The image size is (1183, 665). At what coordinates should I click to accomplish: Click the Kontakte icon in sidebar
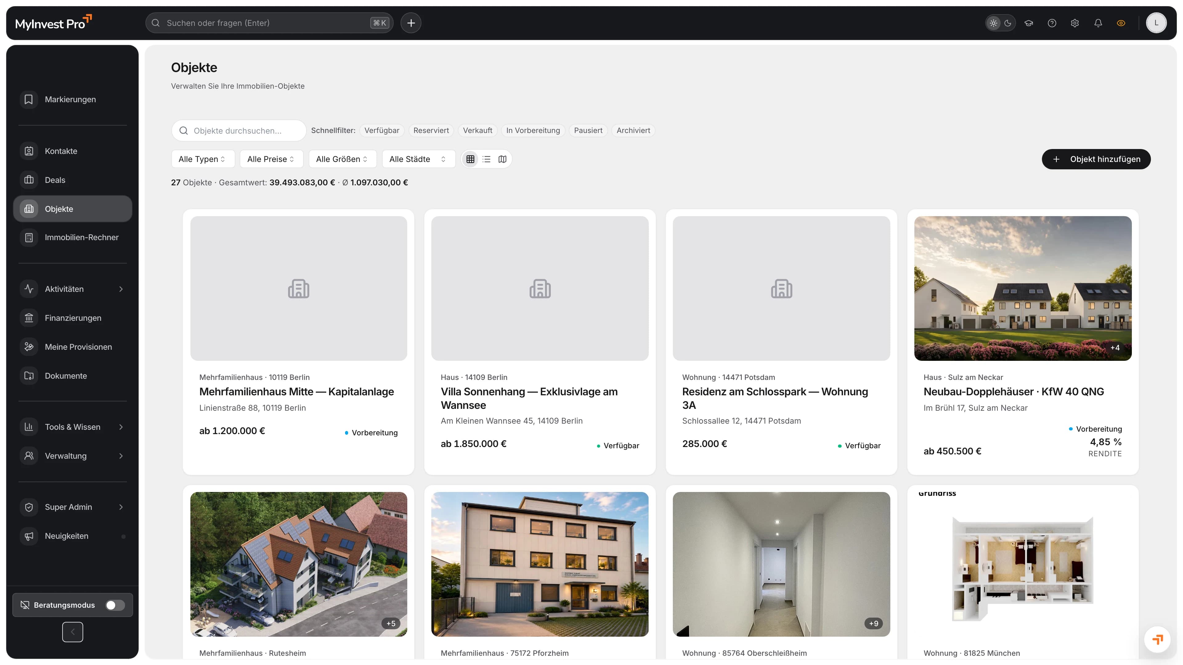29,151
